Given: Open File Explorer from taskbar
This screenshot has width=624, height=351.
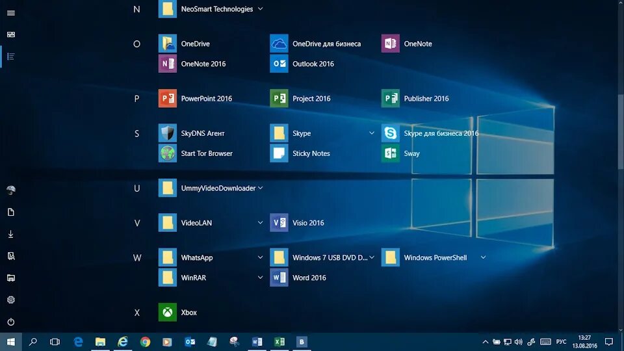Looking at the screenshot, I should click(x=100, y=342).
